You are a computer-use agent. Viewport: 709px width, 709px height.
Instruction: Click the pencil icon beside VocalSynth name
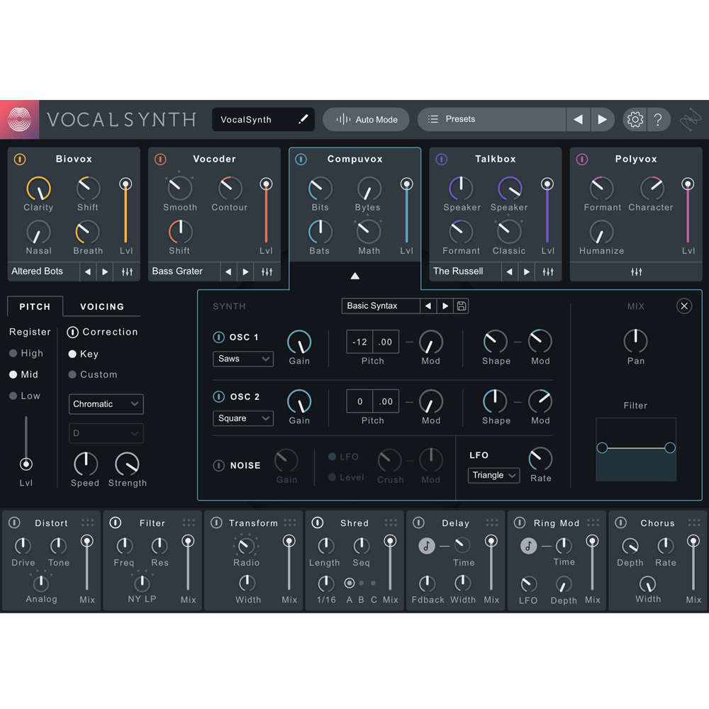(303, 119)
